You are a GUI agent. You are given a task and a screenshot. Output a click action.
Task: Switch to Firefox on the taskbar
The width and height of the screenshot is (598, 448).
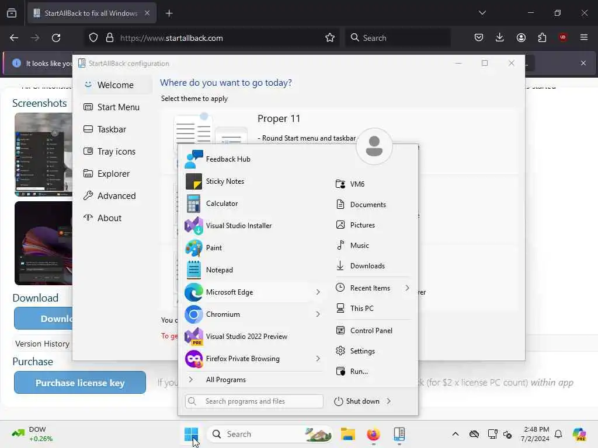click(x=373, y=434)
